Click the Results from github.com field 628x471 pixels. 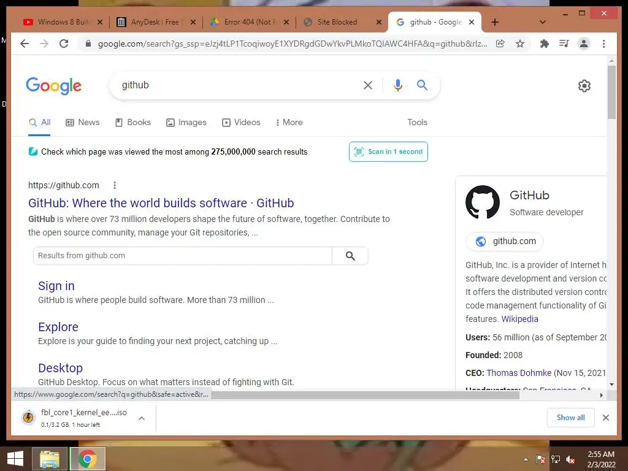[x=183, y=256]
